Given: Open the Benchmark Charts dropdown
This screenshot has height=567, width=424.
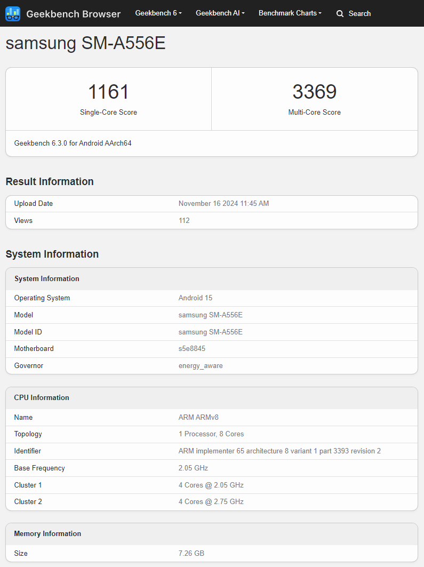Looking at the screenshot, I should 290,13.
